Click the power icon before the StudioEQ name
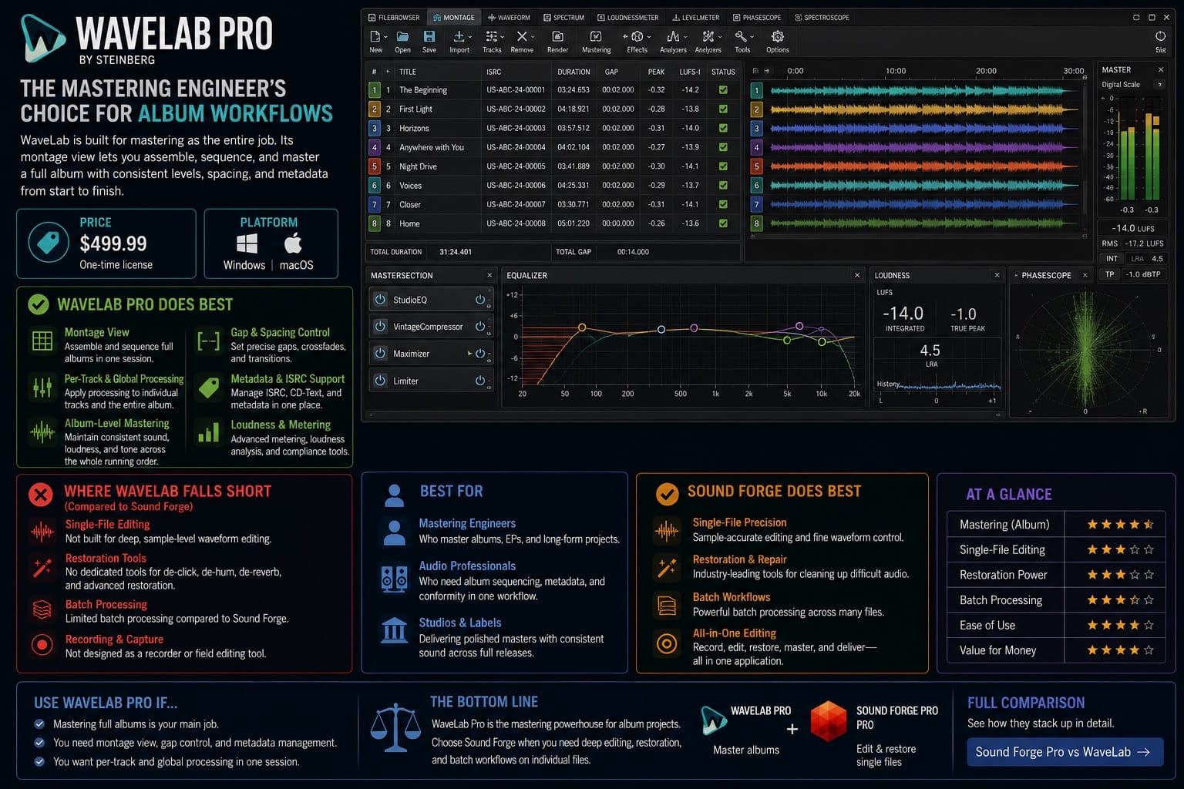1184x789 pixels. pyautogui.click(x=380, y=300)
